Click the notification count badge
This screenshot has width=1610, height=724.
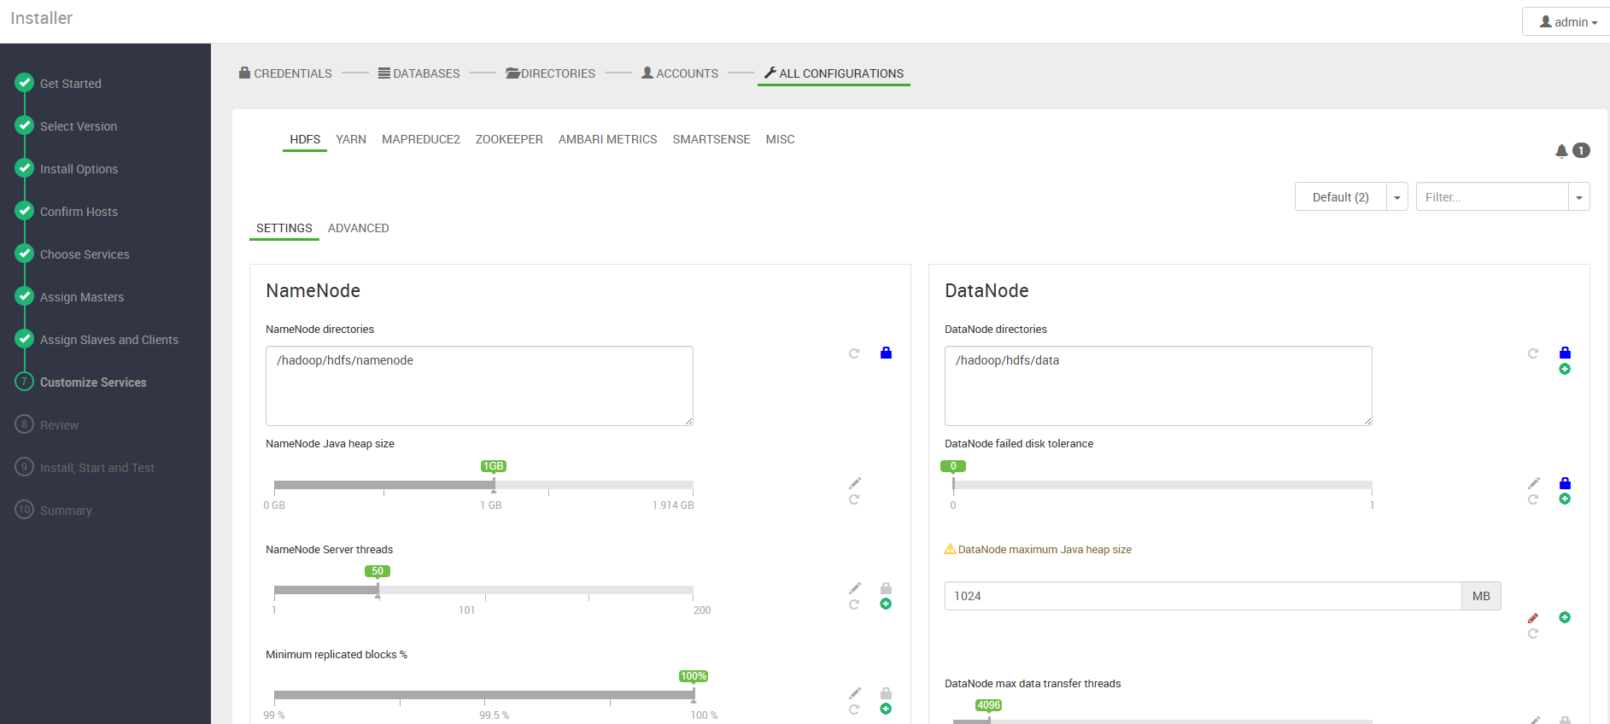pos(1581,150)
